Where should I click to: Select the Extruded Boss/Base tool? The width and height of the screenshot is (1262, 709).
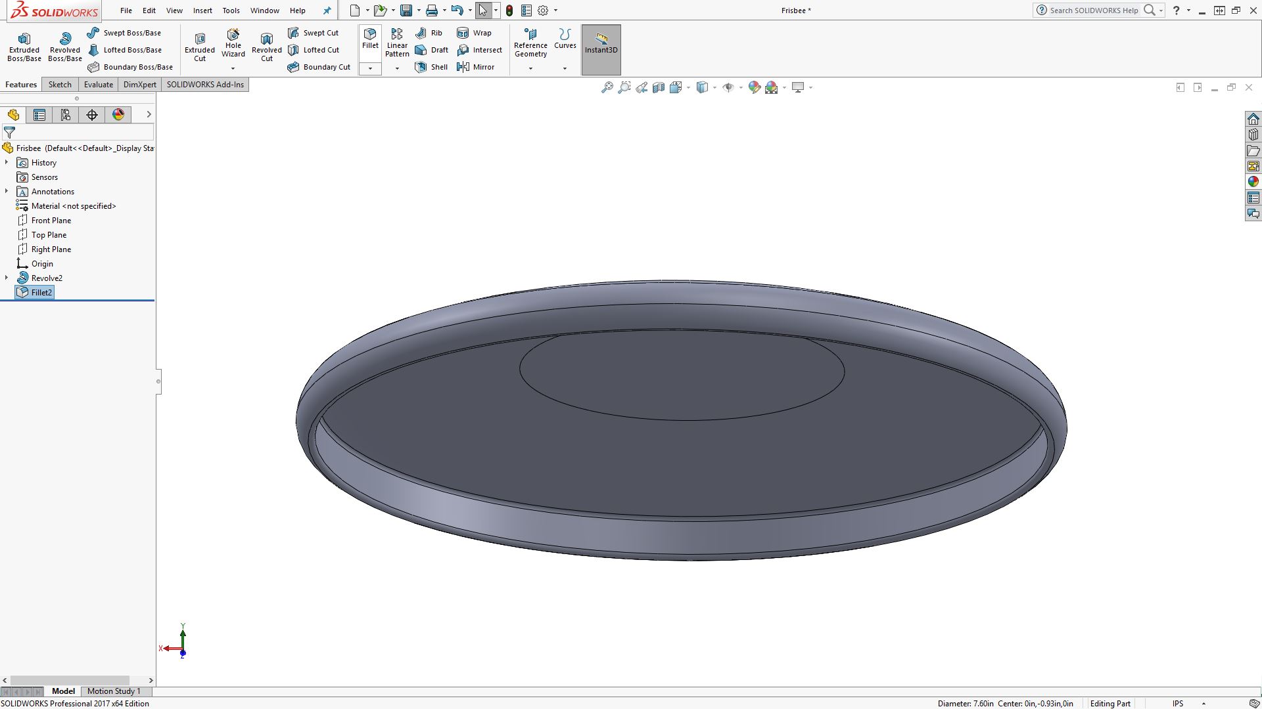point(24,45)
